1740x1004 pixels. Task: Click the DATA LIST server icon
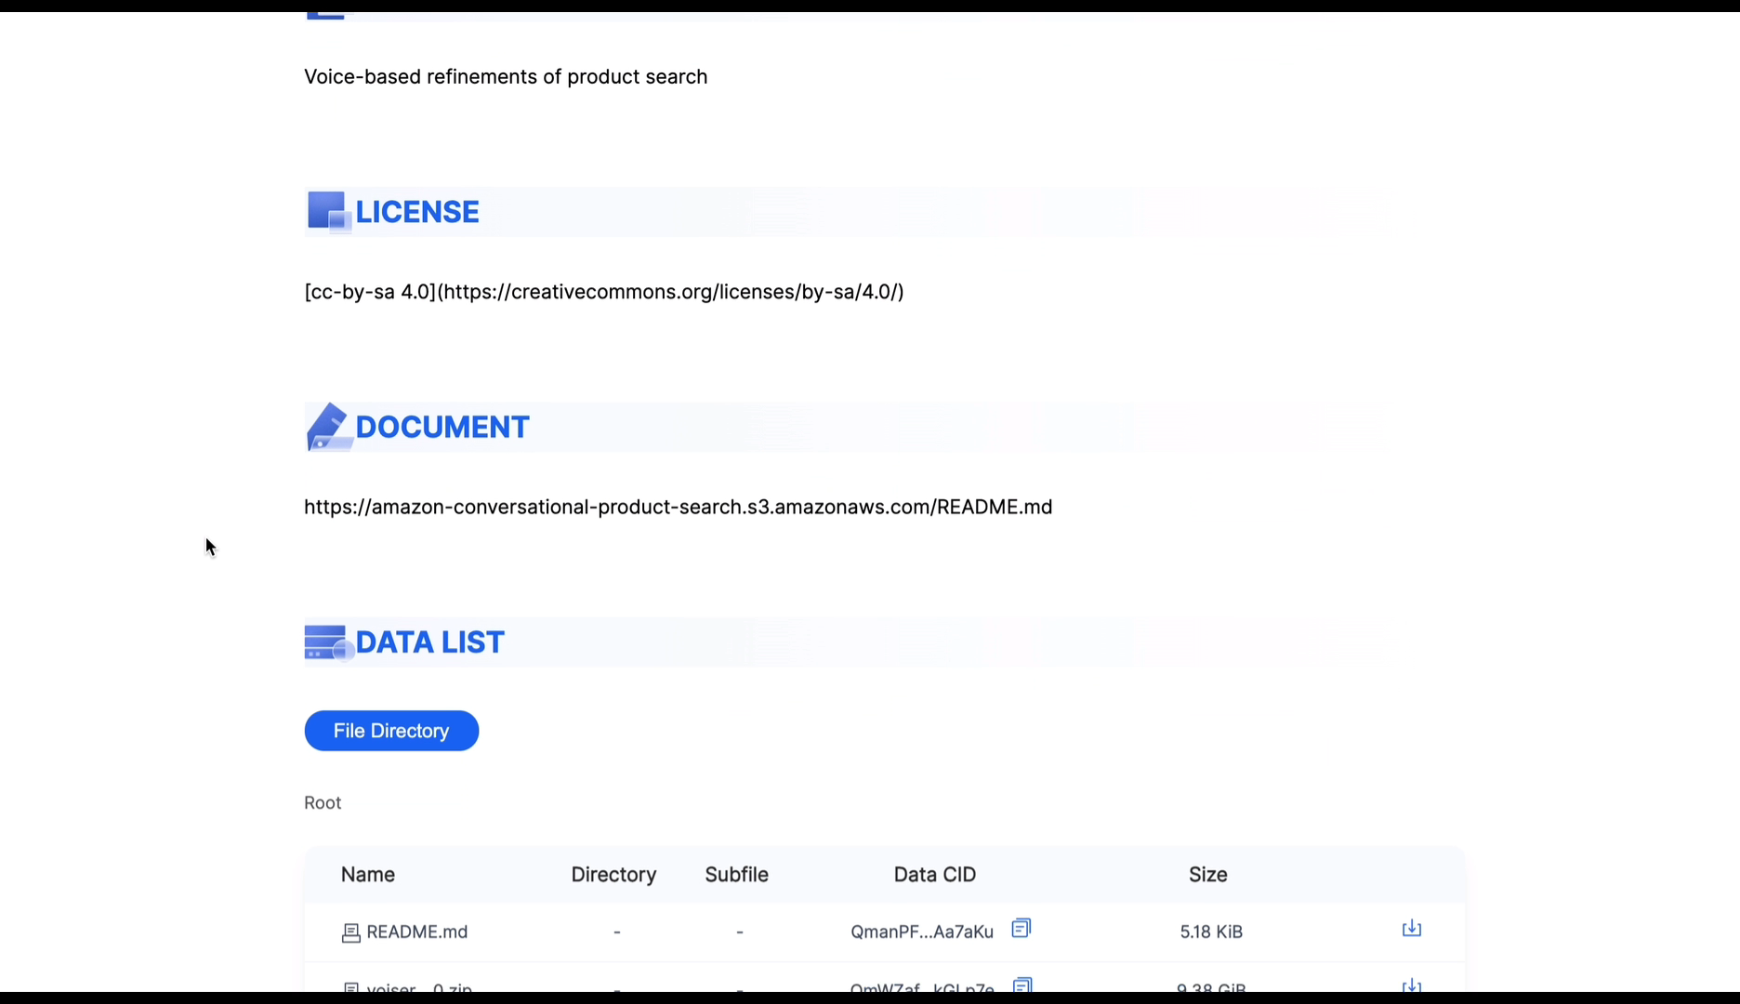(329, 642)
